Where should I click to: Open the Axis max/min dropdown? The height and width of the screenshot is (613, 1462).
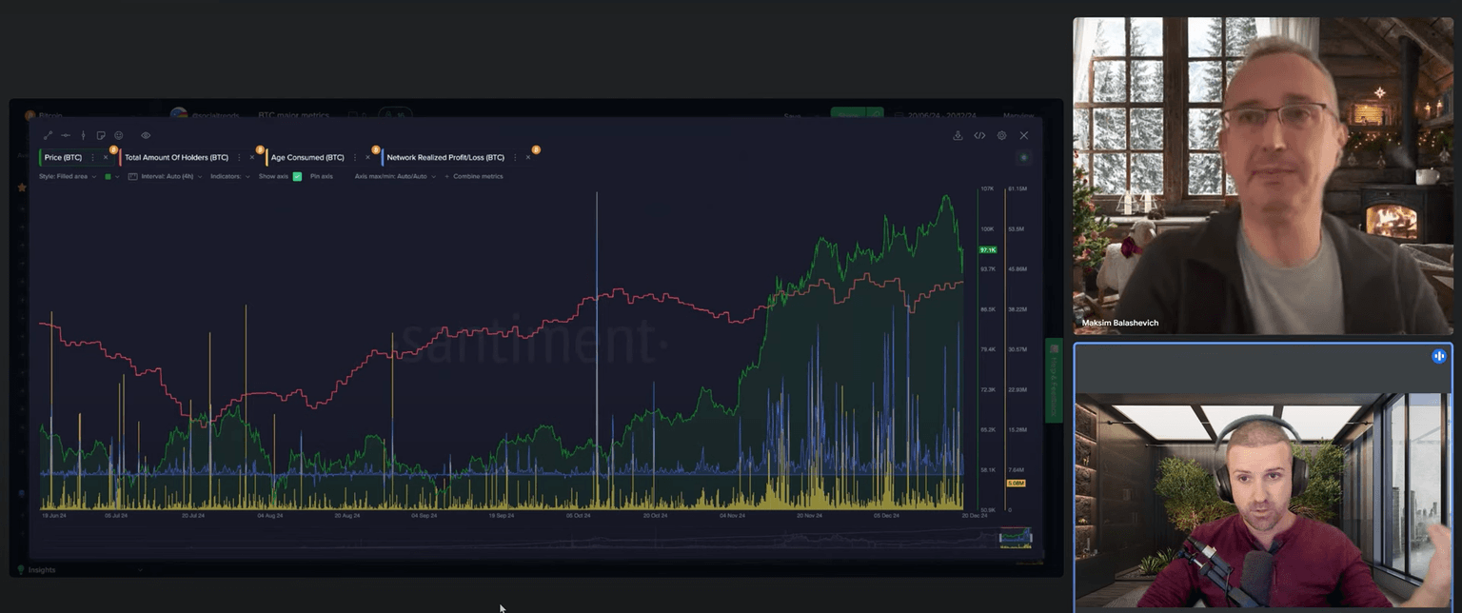[x=395, y=177]
